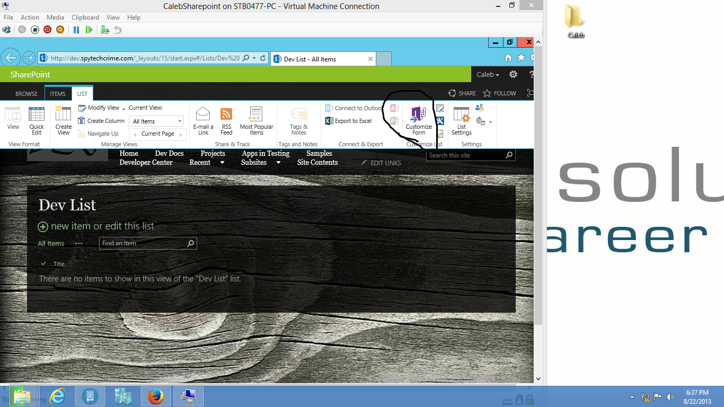Refresh the page in Internet Explorer
The image size is (724, 407).
pyautogui.click(x=263, y=58)
